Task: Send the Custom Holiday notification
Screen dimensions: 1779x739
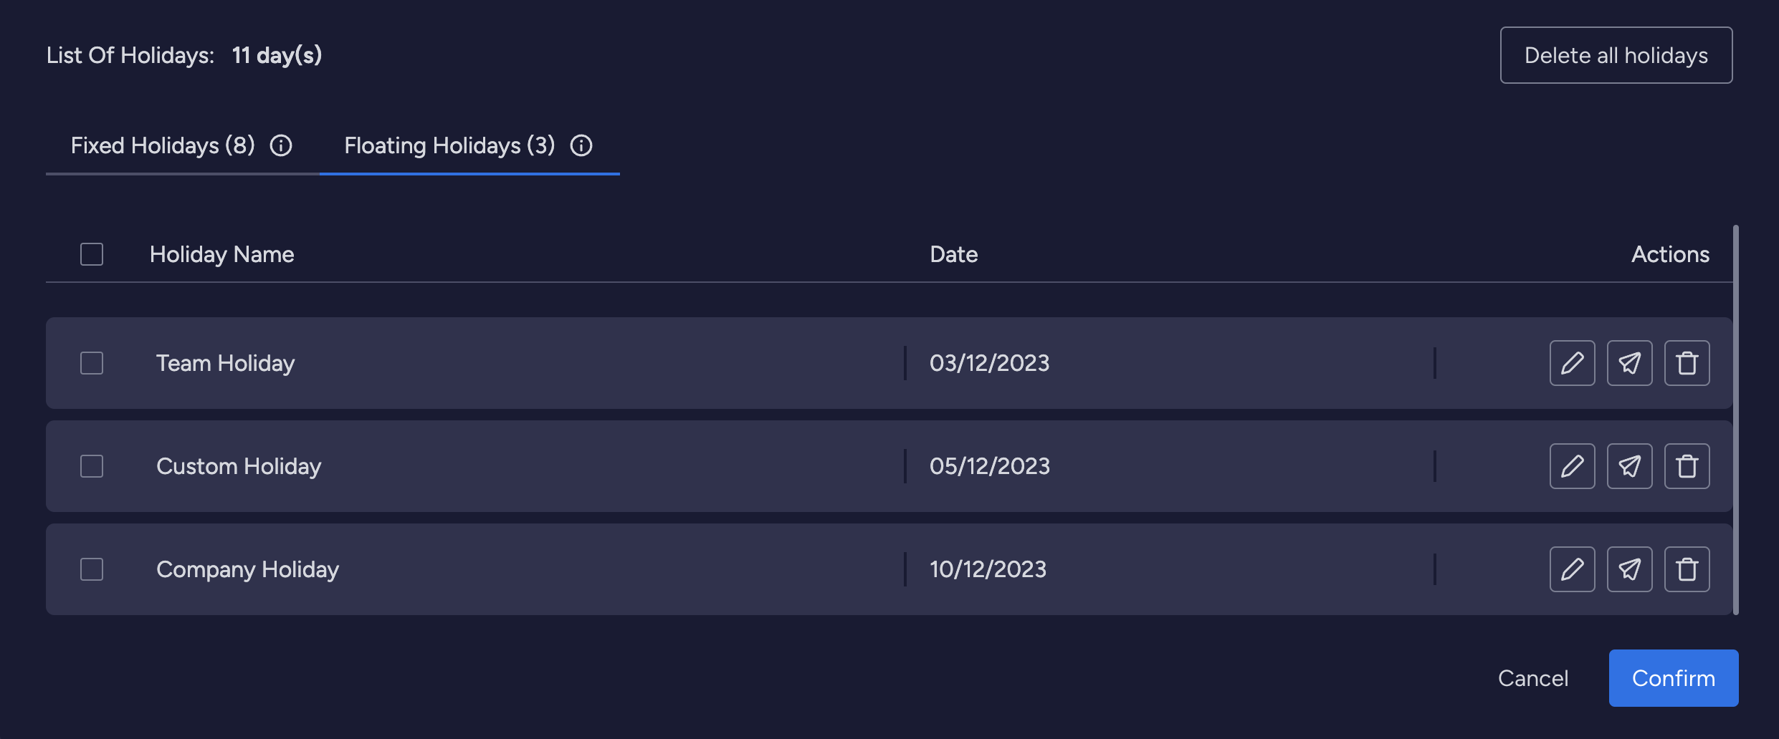Action: coord(1629,466)
